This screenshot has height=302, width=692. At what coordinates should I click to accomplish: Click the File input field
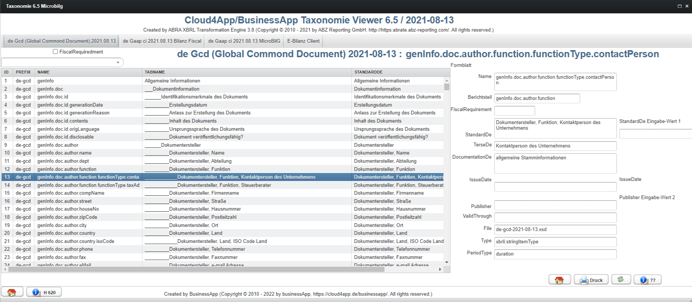pyautogui.click(x=555, y=230)
